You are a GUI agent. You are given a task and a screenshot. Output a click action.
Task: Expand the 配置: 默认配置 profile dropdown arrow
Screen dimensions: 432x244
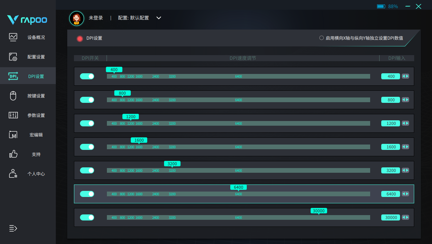point(159,18)
